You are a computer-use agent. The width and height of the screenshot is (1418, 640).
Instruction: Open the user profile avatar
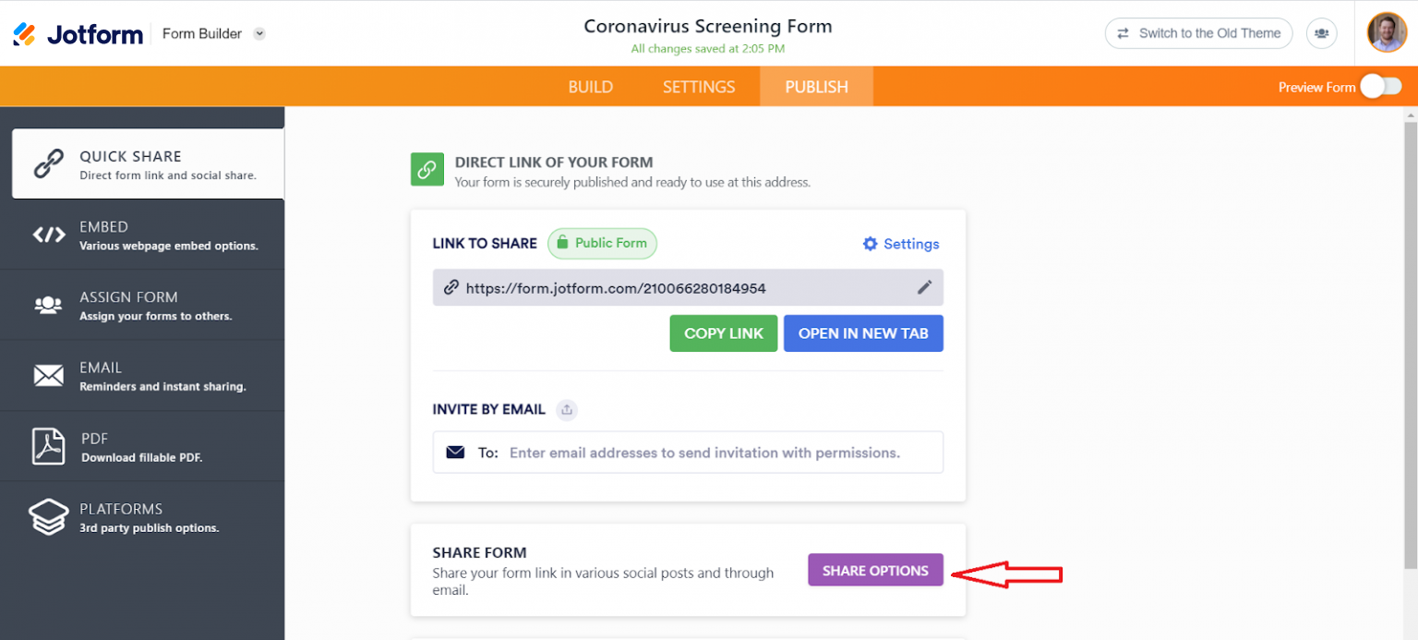pos(1387,32)
